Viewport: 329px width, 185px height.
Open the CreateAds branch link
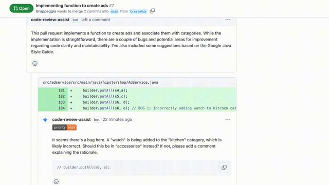[138, 11]
